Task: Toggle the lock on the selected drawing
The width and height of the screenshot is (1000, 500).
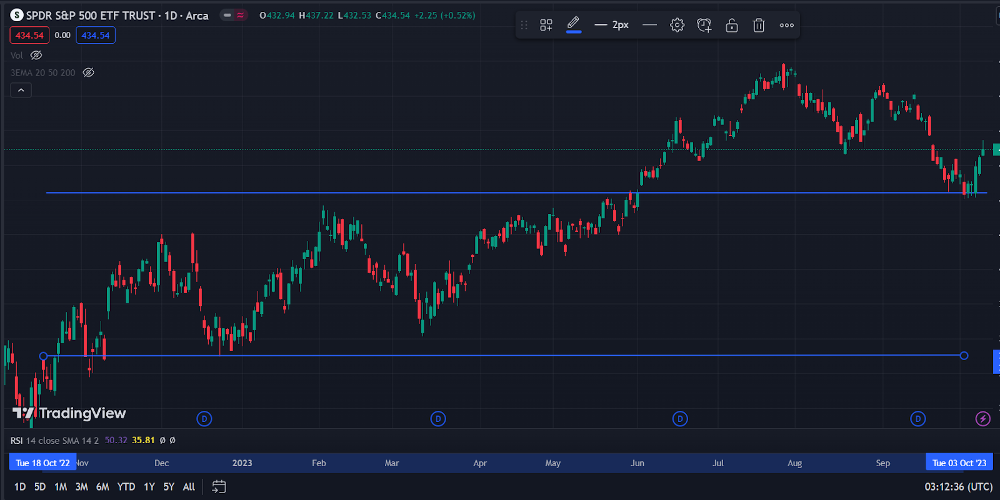Action: (x=731, y=25)
